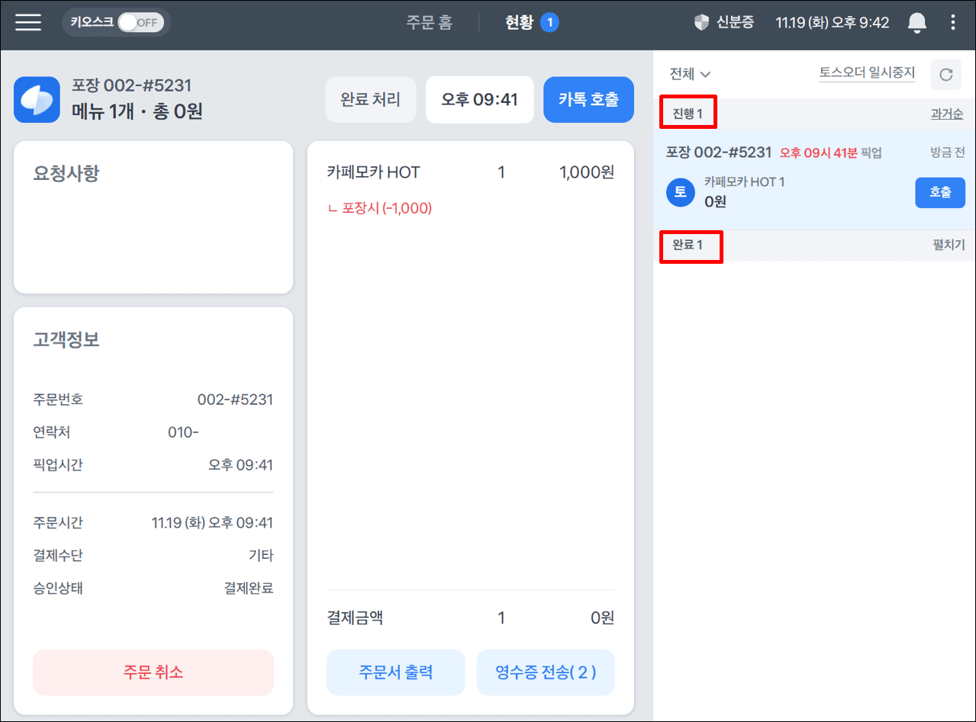The height and width of the screenshot is (722, 976).
Task: Select order 포장 002-#5231 in list
Action: click(x=814, y=179)
